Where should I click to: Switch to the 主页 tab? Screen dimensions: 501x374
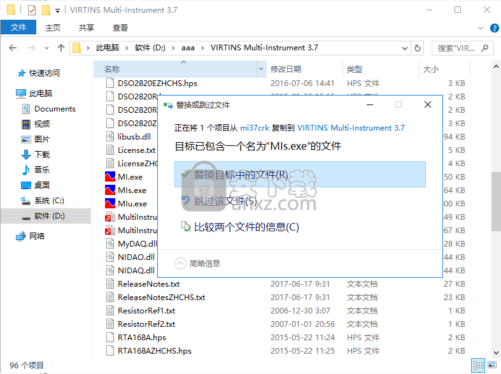(x=53, y=28)
